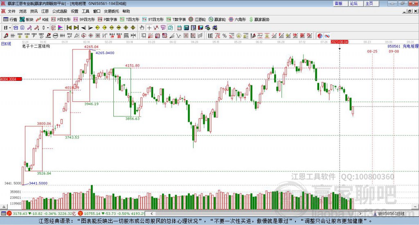The image size is (419, 225).
Task: Jump to last bar icon
Action: tap(76, 28)
